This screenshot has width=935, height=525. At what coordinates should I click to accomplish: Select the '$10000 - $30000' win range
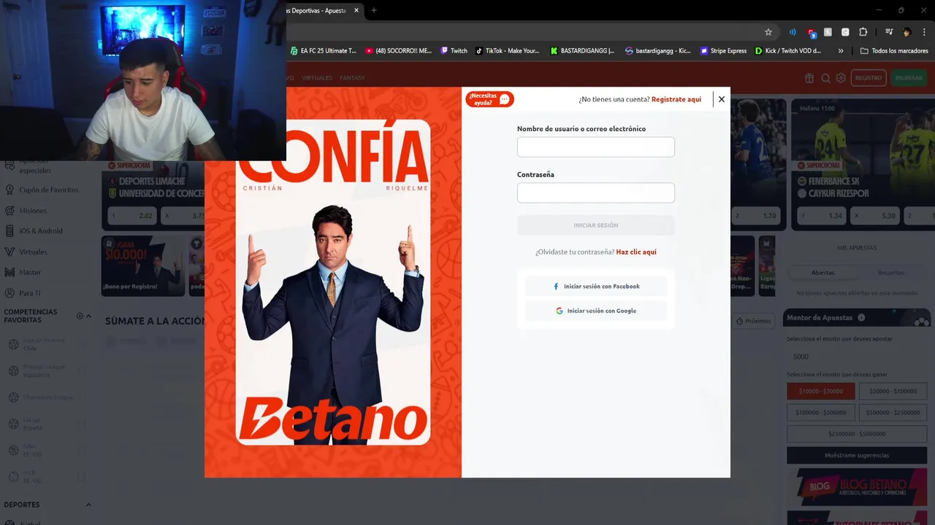821,392
